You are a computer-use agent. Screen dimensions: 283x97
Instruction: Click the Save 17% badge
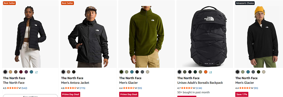coord(242,94)
